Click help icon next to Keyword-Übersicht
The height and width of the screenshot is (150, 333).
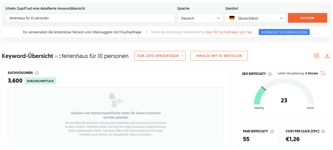tap(56, 56)
